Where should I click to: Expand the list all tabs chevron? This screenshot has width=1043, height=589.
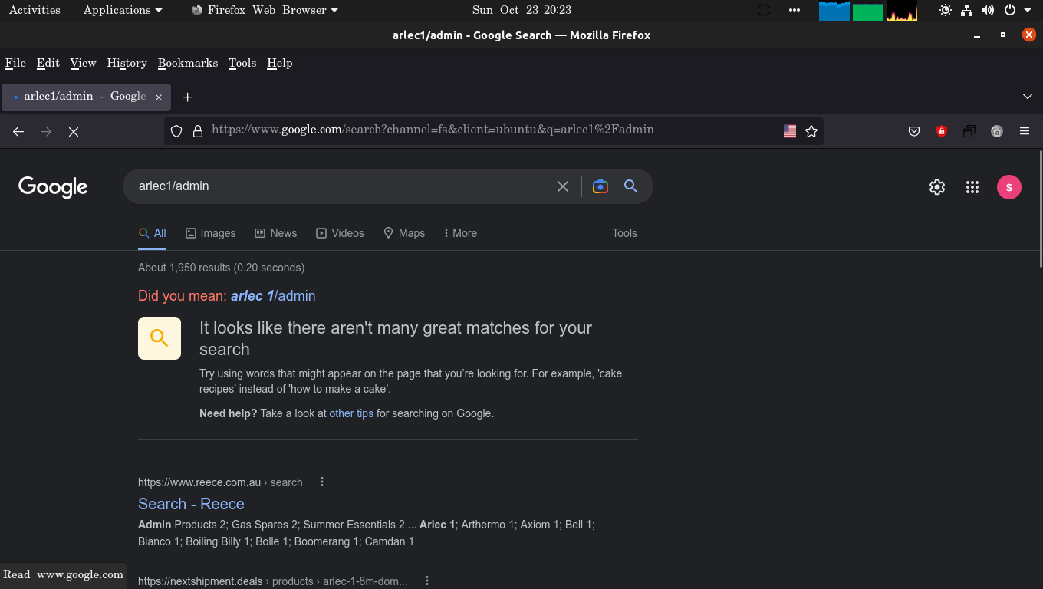(x=1028, y=97)
